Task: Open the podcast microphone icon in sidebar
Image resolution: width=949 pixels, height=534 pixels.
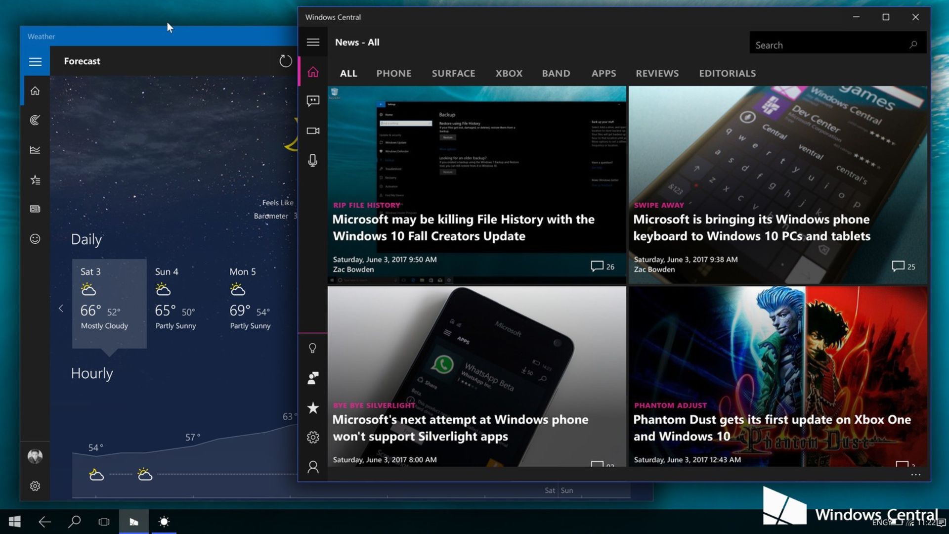Action: pos(313,161)
